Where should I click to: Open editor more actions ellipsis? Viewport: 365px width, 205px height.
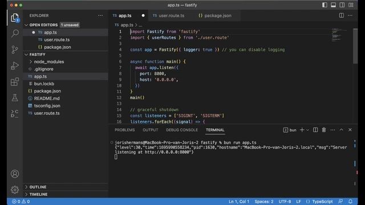click(x=350, y=15)
